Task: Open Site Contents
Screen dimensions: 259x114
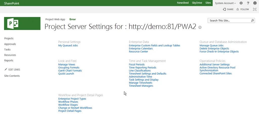Action: (x=12, y=76)
